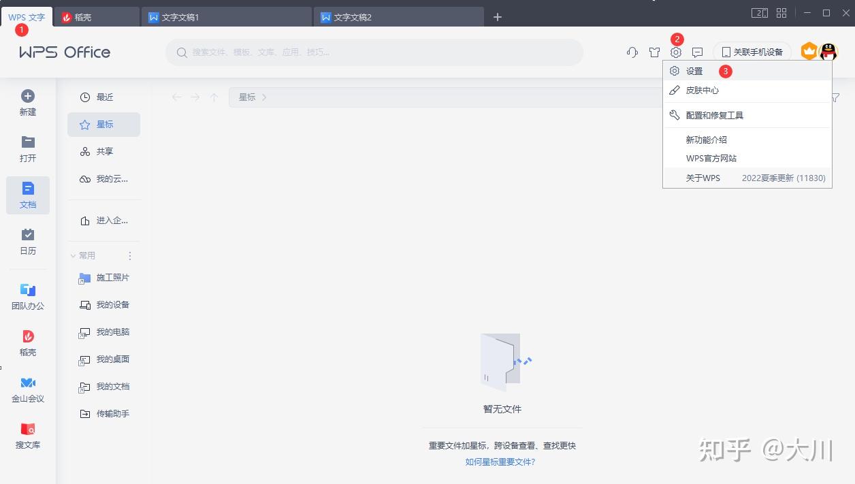Viewport: 855px width, 484px height.
Task: Open the 日历 calendar icon
Action: [x=28, y=235]
